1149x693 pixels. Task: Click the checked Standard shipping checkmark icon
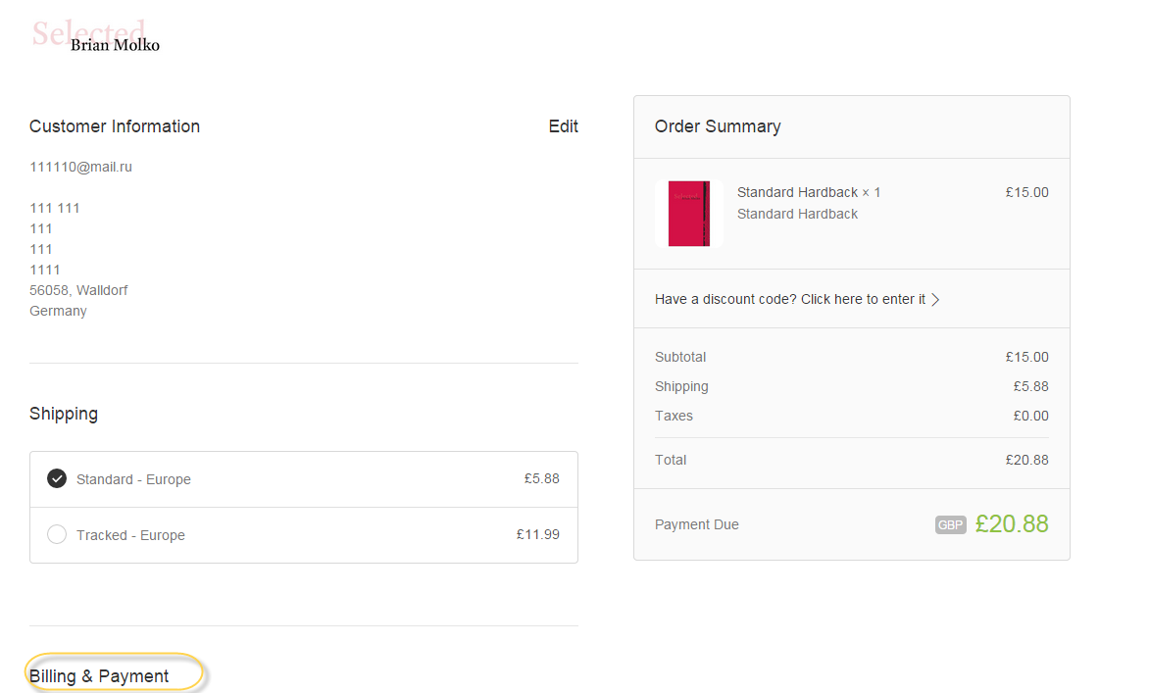pos(57,478)
